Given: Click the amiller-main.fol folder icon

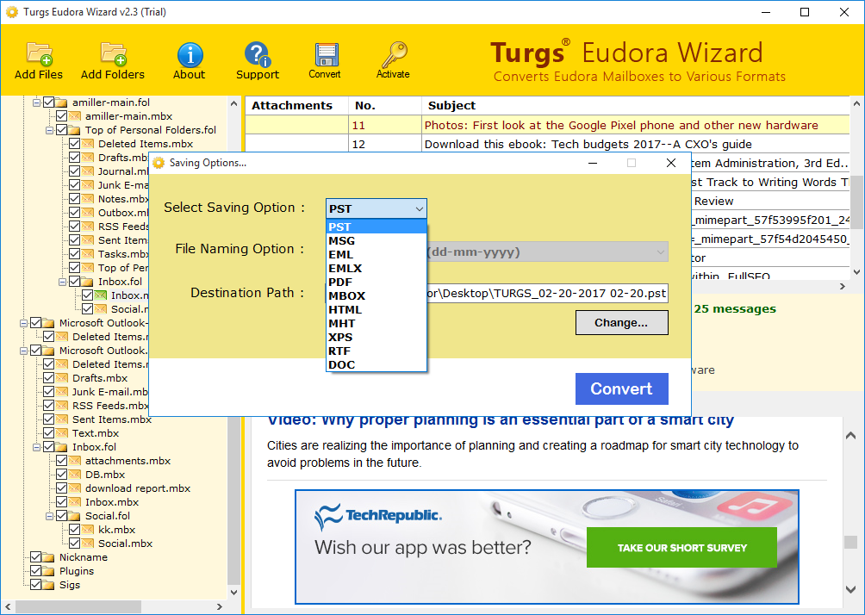Looking at the screenshot, I should point(60,102).
